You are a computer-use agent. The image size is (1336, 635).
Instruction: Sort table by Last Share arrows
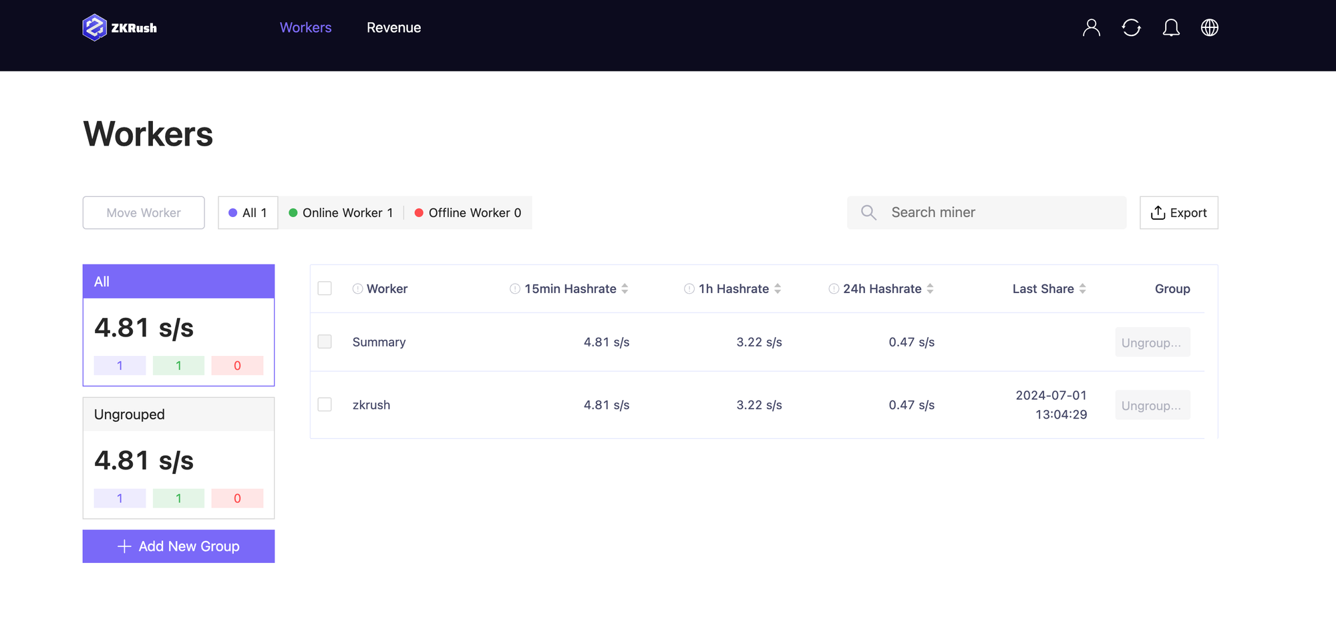click(1082, 289)
